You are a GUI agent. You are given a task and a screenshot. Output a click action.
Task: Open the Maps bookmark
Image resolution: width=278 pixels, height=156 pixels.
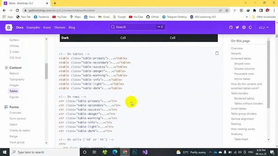pyautogui.click(x=75, y=17)
